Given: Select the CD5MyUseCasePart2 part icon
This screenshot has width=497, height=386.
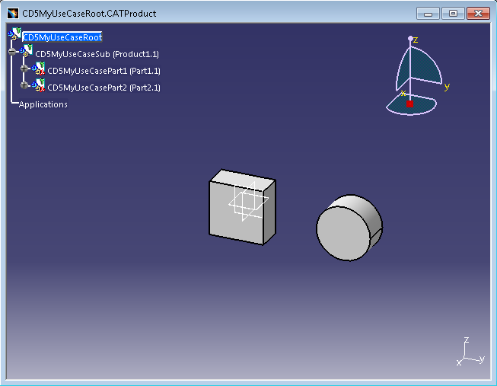Looking at the screenshot, I should coord(40,87).
